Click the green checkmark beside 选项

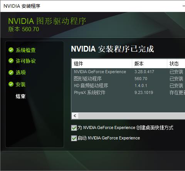11,72
